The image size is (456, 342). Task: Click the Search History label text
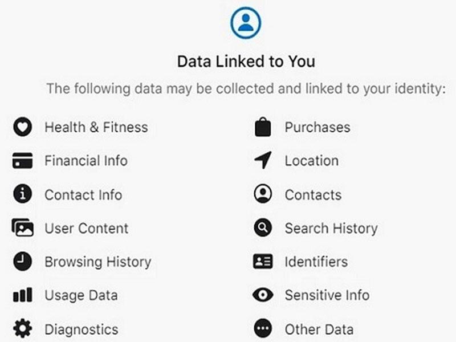click(x=332, y=229)
